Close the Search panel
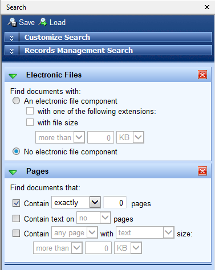215x270 pixels. pyautogui.click(x=207, y=7)
